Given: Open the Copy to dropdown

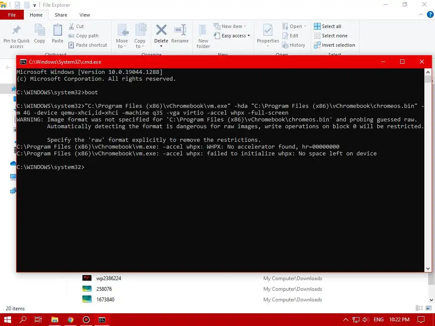Looking at the screenshot, I should (x=140, y=37).
